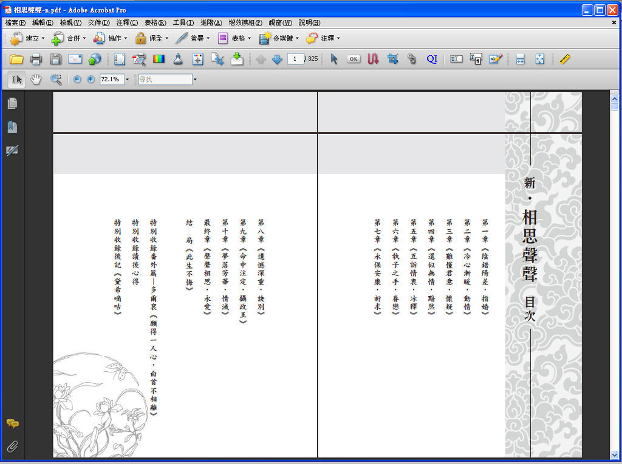622x464 pixels.
Task: Open the 視窗(W) menu
Action: pyautogui.click(x=281, y=22)
